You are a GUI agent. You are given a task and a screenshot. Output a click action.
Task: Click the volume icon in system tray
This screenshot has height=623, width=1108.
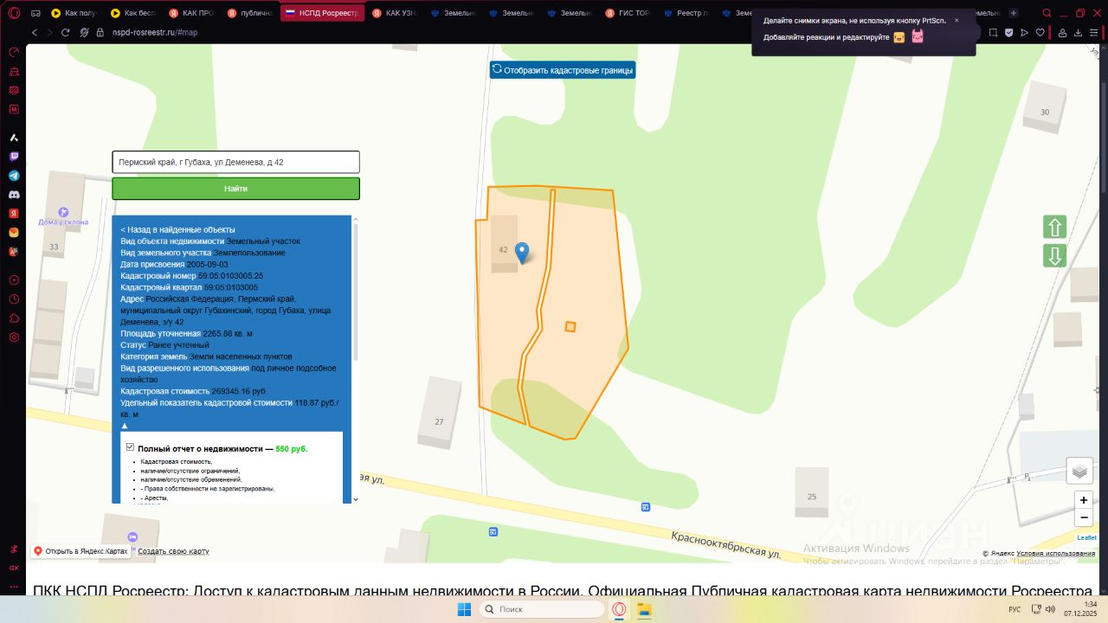(x=1050, y=609)
